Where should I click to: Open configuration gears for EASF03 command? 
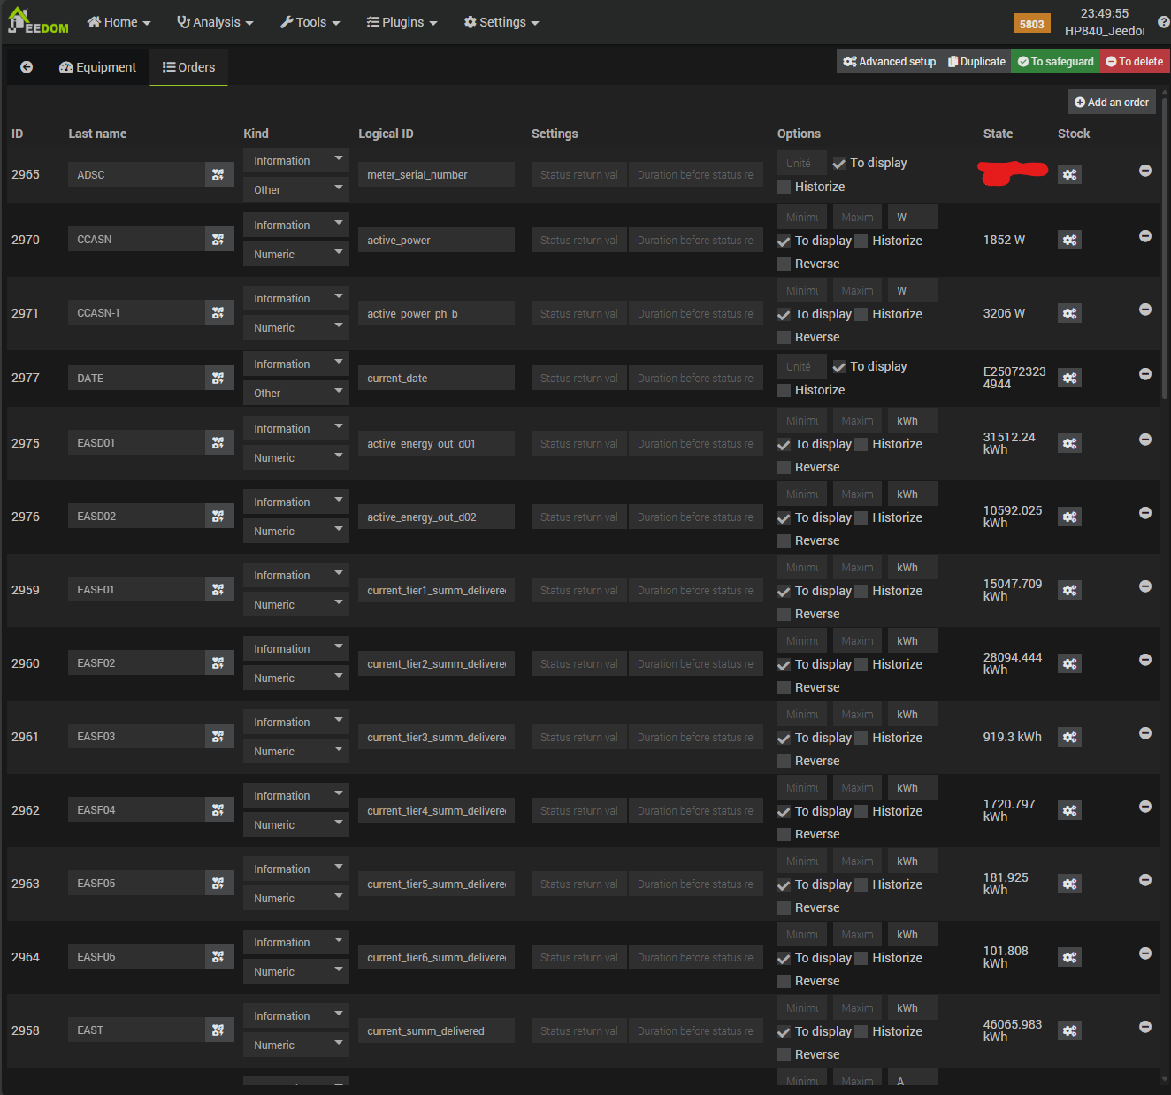(1069, 737)
